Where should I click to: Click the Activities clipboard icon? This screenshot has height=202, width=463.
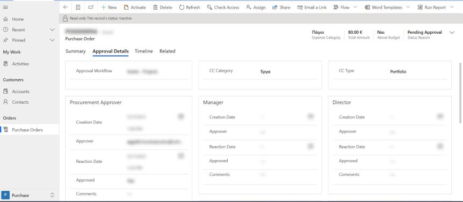point(5,64)
